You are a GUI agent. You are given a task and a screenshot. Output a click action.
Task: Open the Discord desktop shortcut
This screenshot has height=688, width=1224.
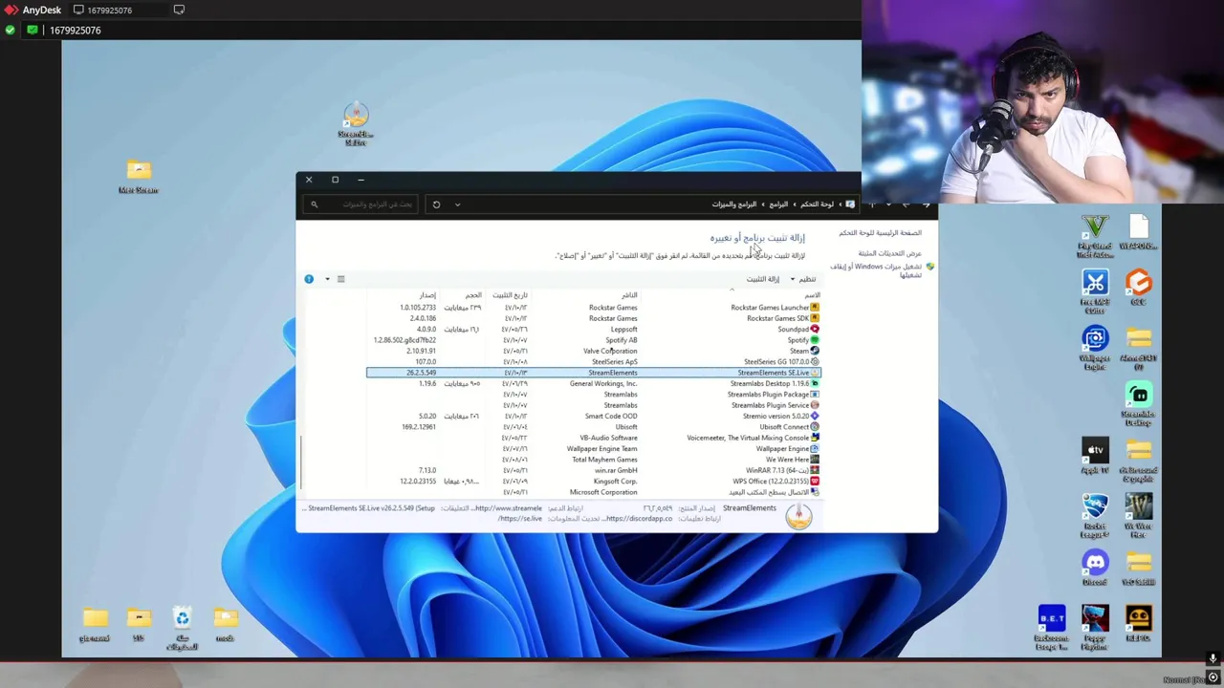tap(1095, 568)
